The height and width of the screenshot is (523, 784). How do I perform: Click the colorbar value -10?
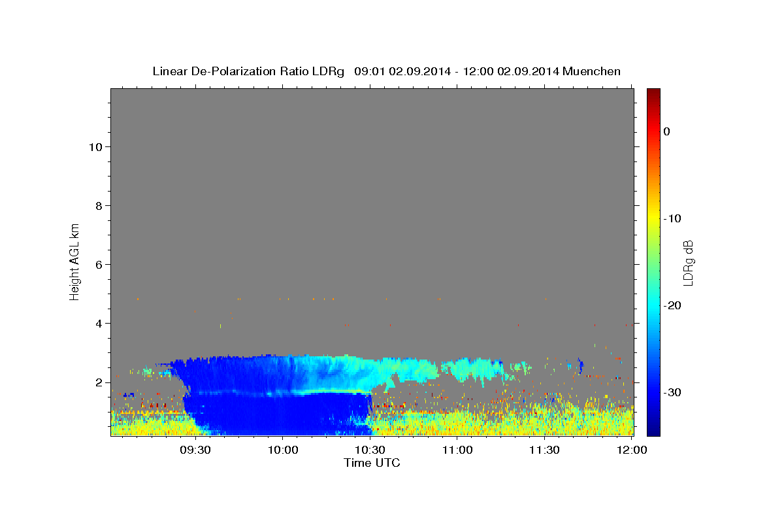click(x=673, y=218)
